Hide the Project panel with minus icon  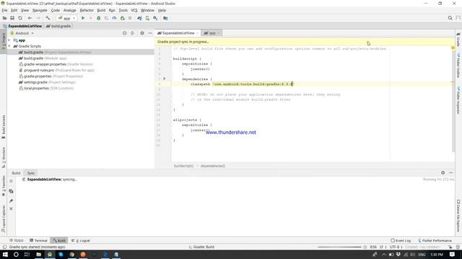tap(150, 33)
